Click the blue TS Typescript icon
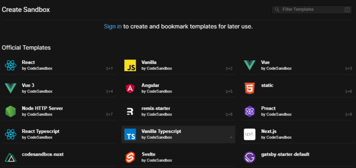This screenshot has height=168, width=356. point(130,134)
